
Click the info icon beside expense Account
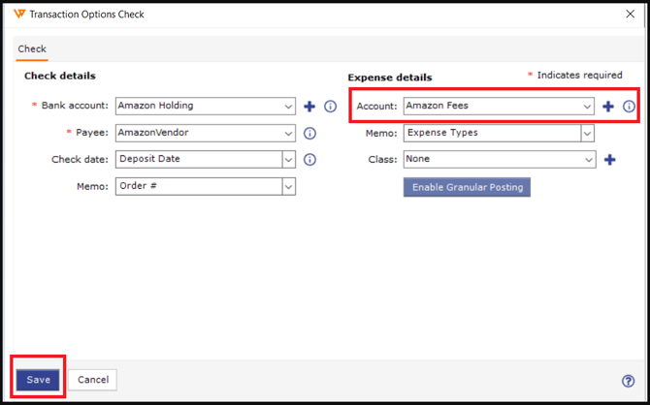629,107
